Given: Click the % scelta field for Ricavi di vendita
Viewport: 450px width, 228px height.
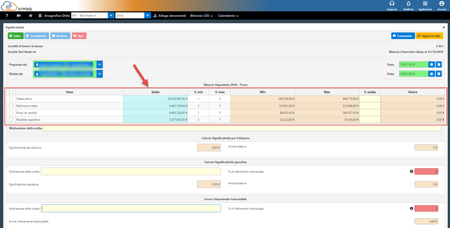Looking at the screenshot, I should tap(370, 113).
